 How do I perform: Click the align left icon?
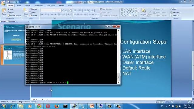pos(75,15)
